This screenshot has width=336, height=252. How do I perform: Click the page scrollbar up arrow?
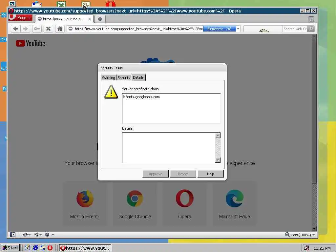[314, 37]
